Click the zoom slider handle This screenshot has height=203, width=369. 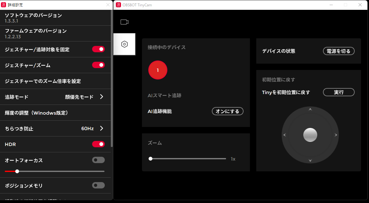click(151, 159)
